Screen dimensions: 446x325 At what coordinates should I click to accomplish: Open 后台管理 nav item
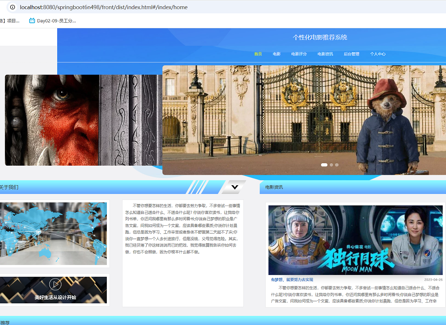[351, 54]
